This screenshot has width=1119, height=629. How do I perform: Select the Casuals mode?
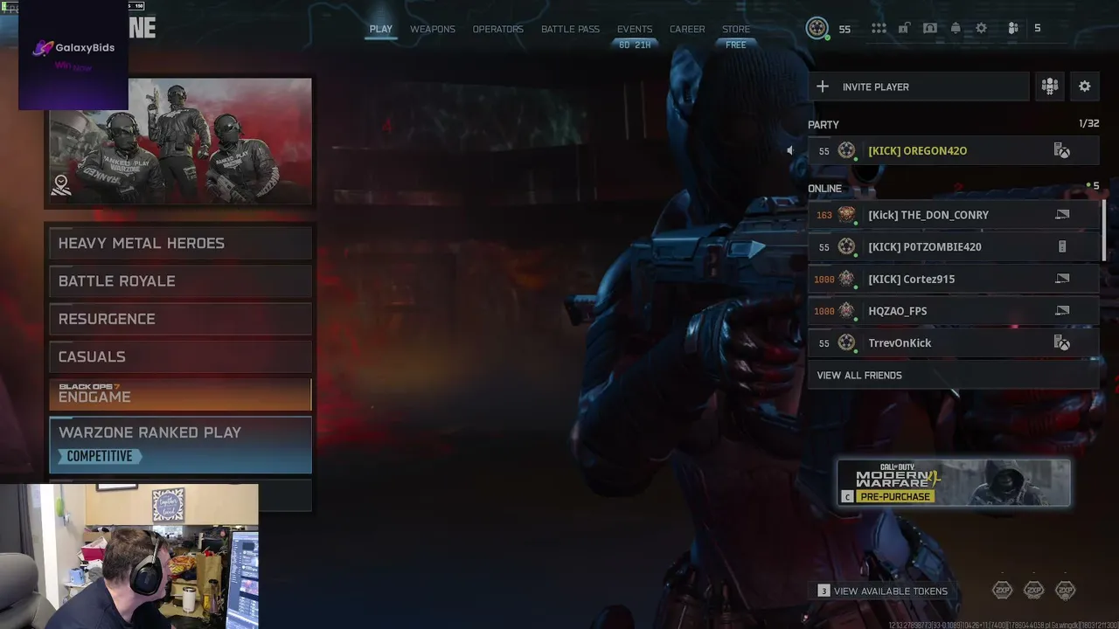[x=180, y=356]
